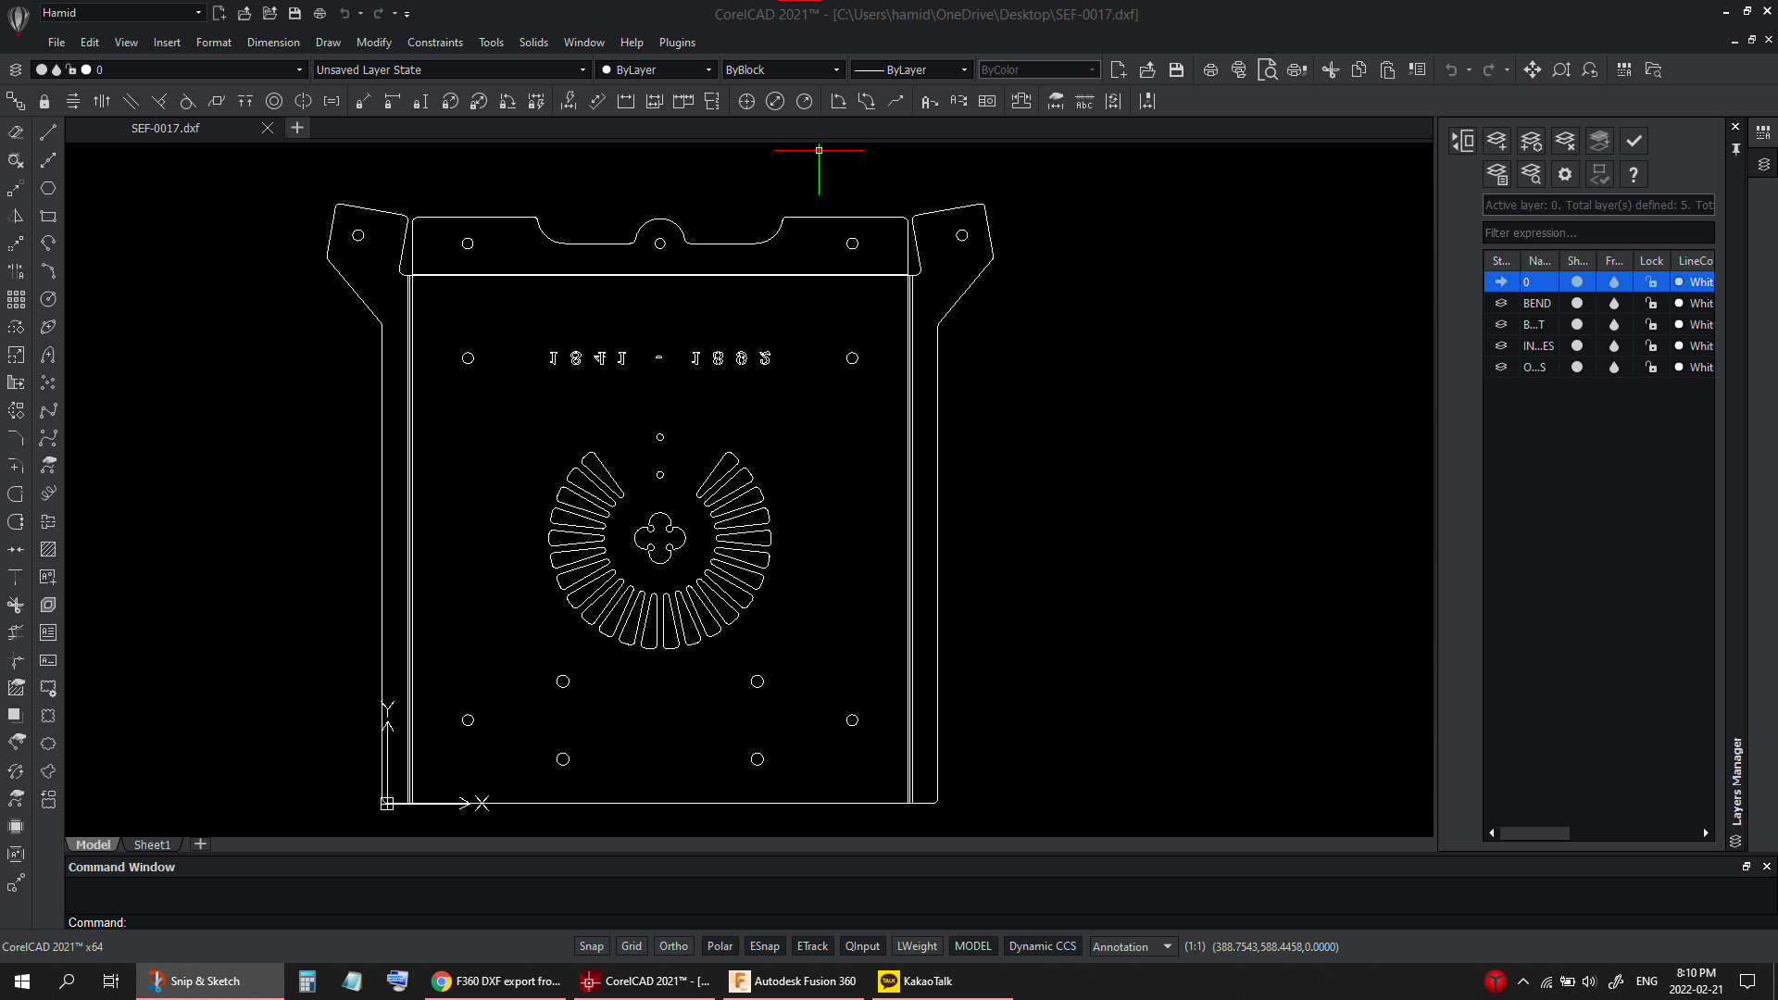Open the Print tool in the toolbar
The width and height of the screenshot is (1778, 1000).
click(x=1210, y=69)
